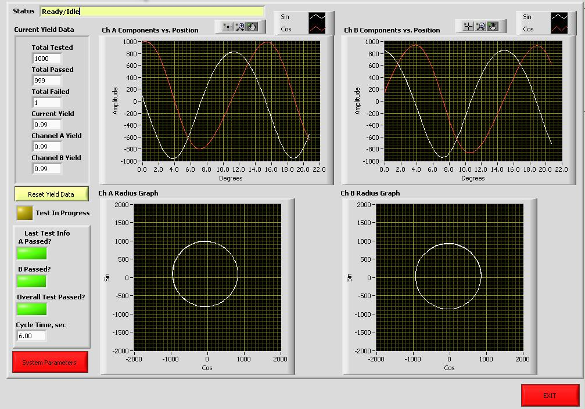Select the pan hand tool on Ch A graph
This screenshot has width=585, height=409.
pyautogui.click(x=253, y=27)
